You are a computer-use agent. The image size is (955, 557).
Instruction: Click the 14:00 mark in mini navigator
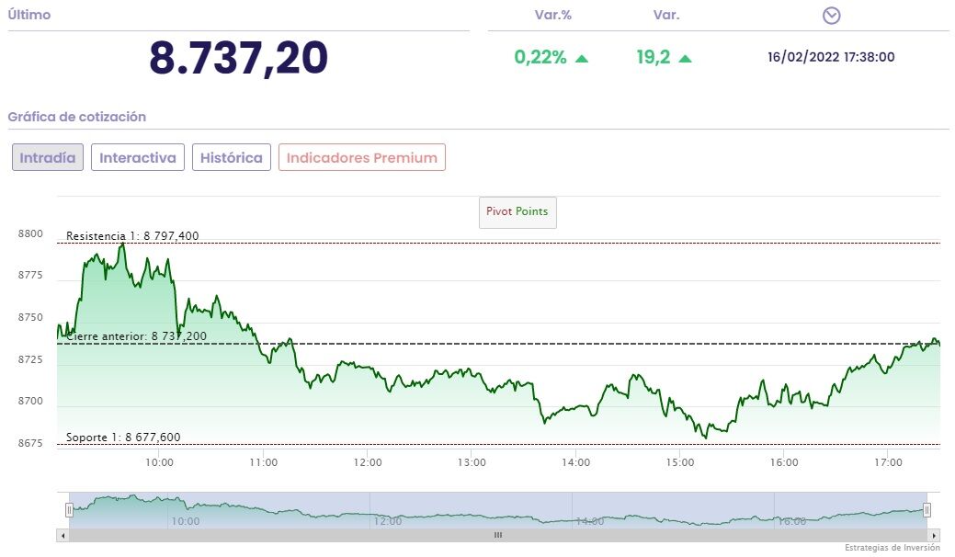588,521
